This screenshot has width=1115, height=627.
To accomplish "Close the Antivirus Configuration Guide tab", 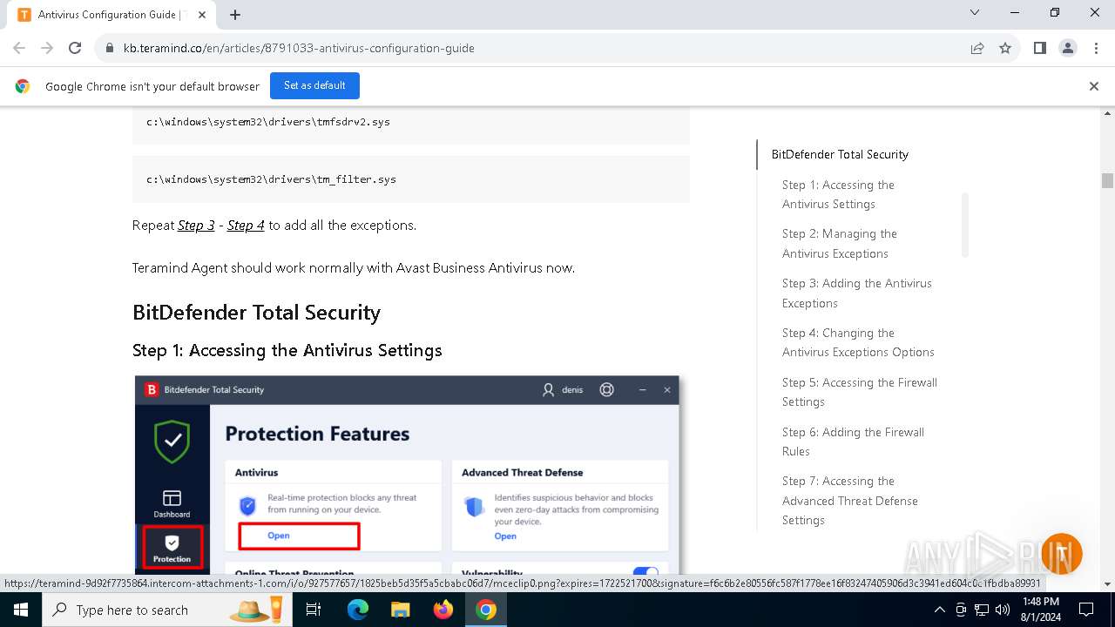I will click(x=202, y=14).
